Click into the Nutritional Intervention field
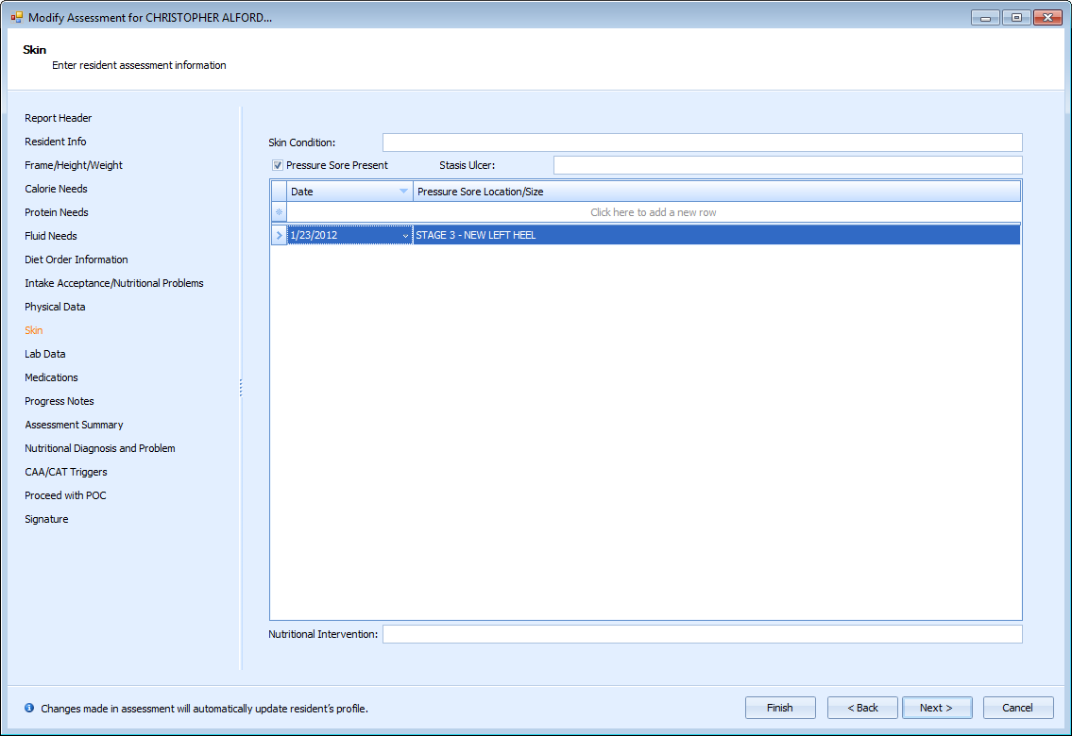The image size is (1072, 736). click(x=702, y=633)
